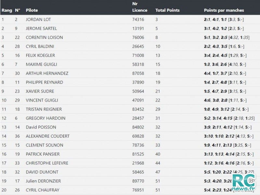The image size is (260, 195).
Task: Click the Points par manches header
Action: click(x=224, y=10)
